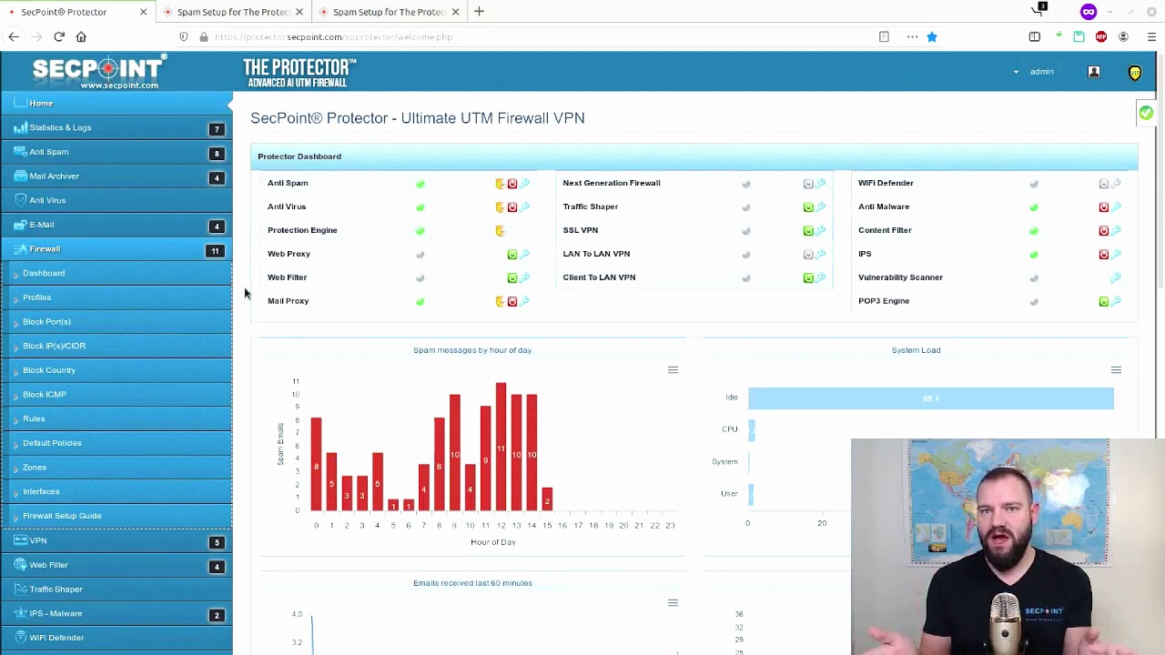Open Spam messages chart hamburger menu
Viewport: 1165px width, 655px height.
tap(673, 370)
